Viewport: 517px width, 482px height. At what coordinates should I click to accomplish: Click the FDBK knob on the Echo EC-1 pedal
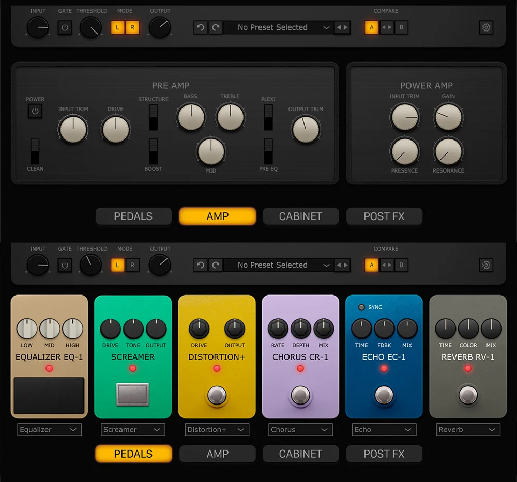pos(384,329)
